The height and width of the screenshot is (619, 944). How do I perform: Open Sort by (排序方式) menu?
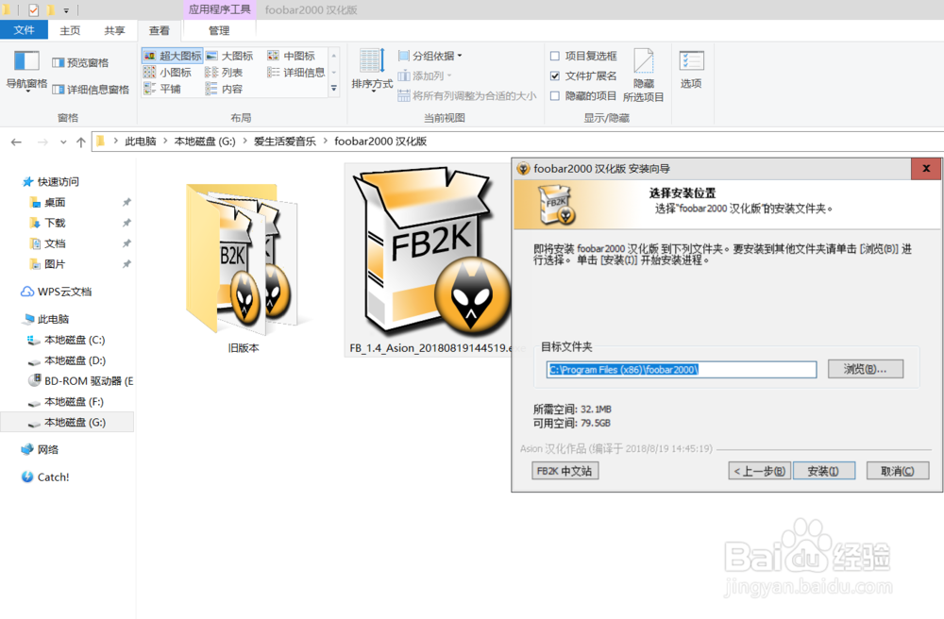[x=372, y=71]
